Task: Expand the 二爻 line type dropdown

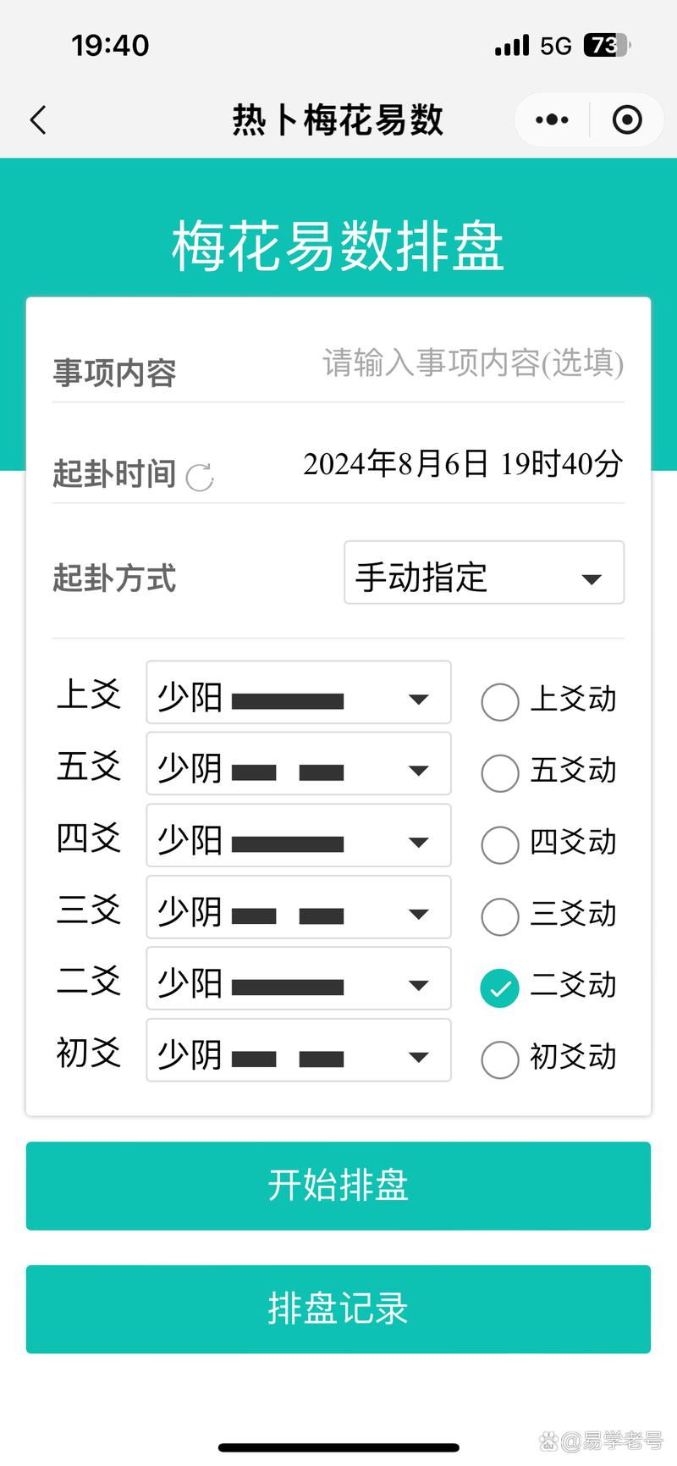Action: [298, 979]
